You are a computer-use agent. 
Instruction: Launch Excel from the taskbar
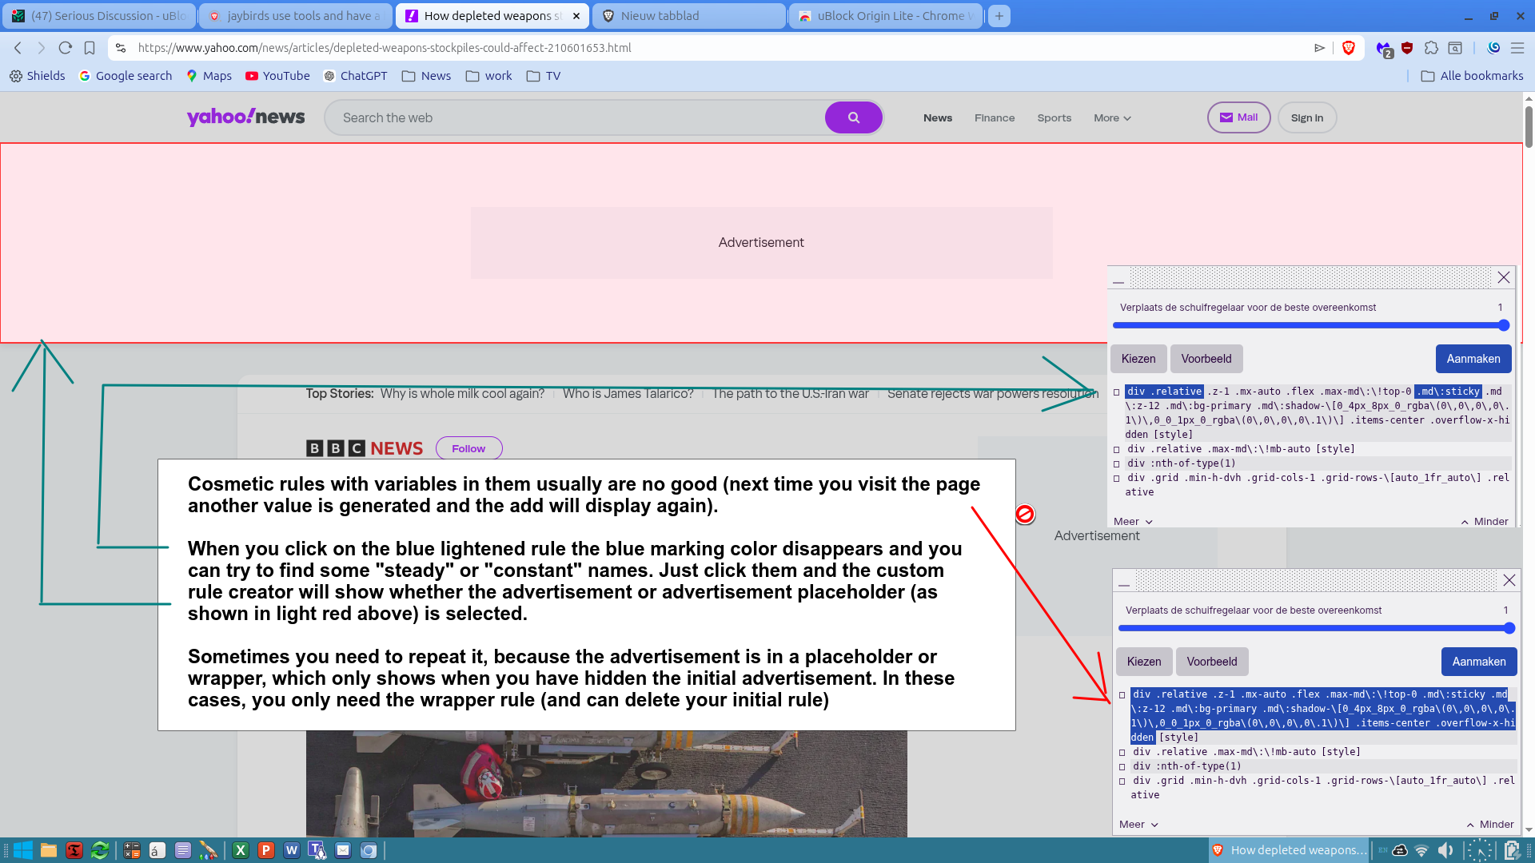[240, 850]
